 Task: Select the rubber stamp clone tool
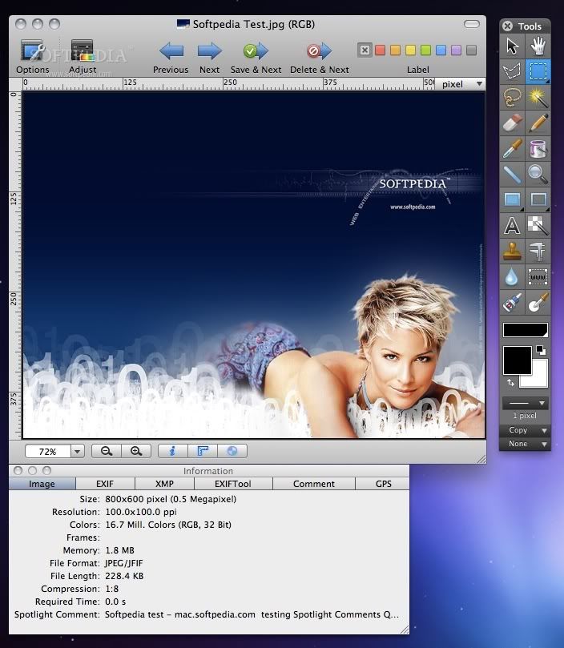pyautogui.click(x=512, y=251)
